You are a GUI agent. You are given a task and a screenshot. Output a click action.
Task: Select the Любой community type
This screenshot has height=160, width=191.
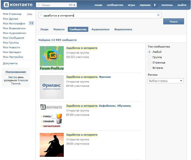[x=149, y=52]
